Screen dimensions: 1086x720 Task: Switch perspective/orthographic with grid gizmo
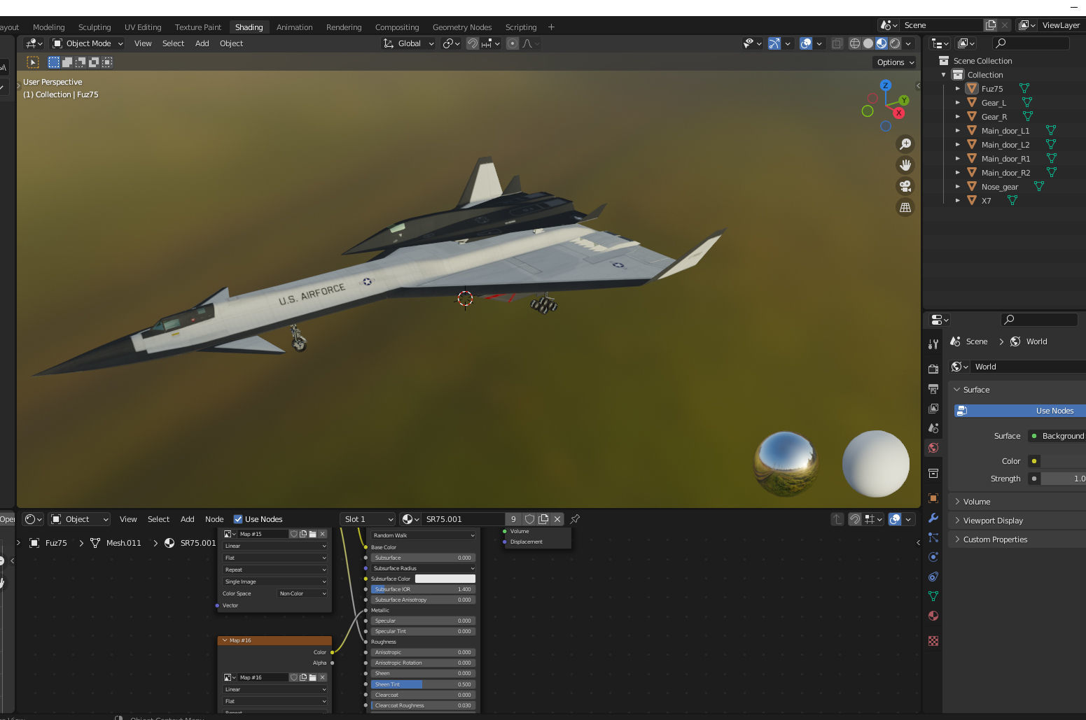905,208
